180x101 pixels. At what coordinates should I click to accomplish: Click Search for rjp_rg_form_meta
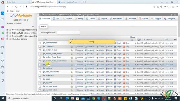100,87
